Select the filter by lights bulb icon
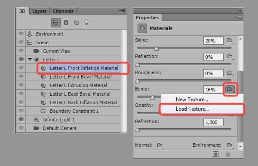The height and width of the screenshot is (166, 258). click(x=86, y=22)
